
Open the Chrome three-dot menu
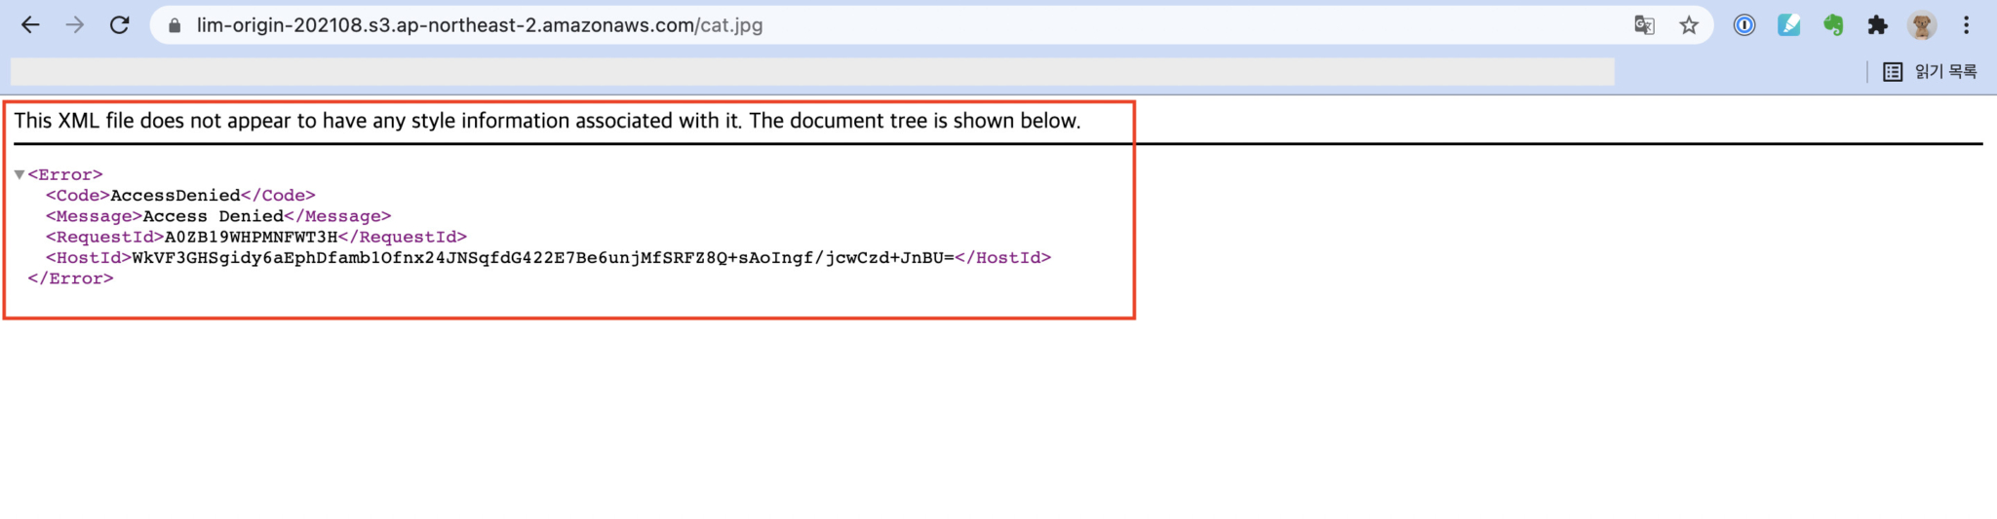pos(1967,25)
